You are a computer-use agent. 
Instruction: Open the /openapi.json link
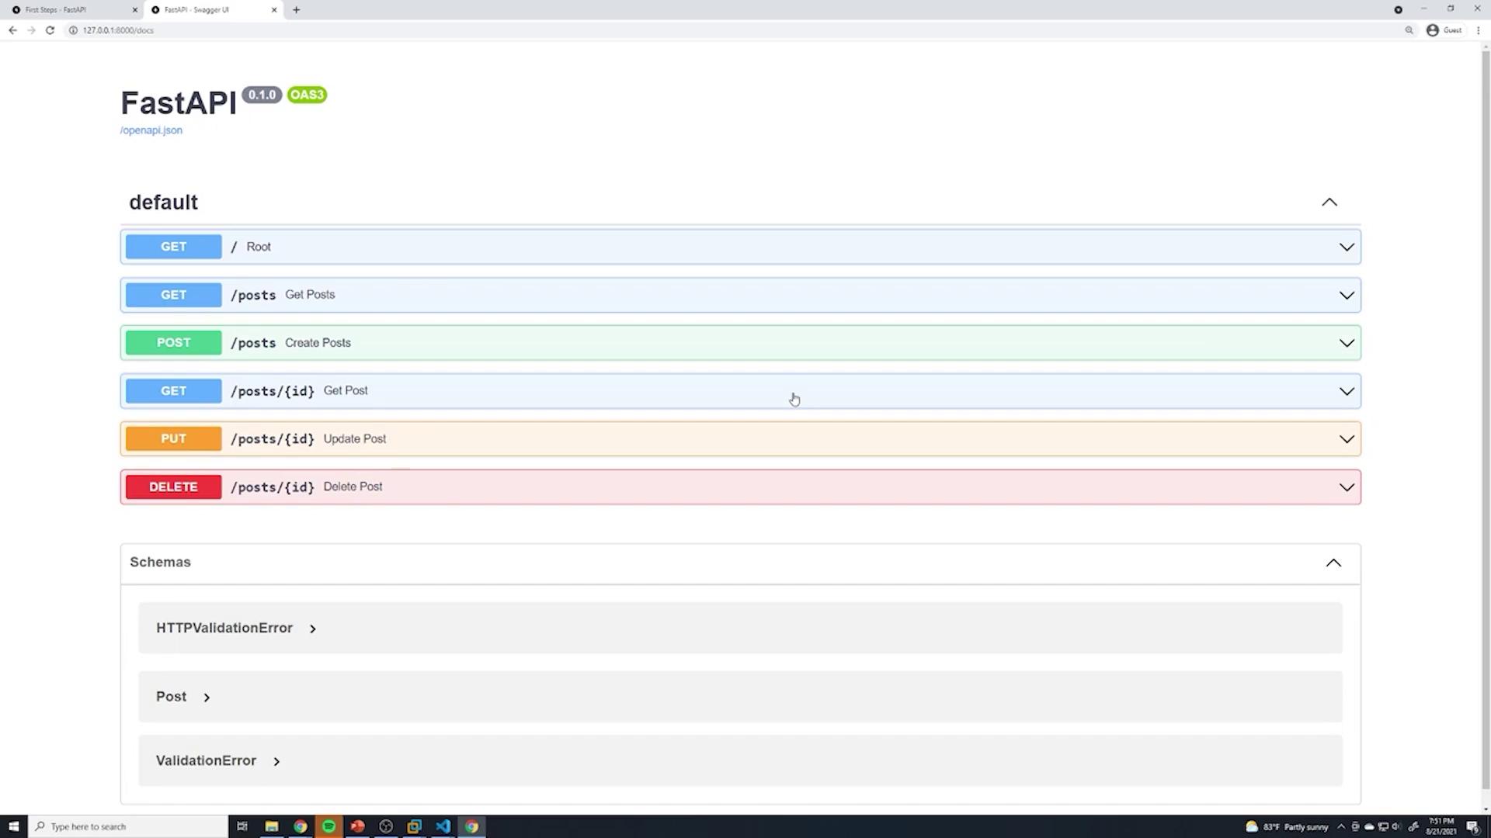tap(151, 130)
